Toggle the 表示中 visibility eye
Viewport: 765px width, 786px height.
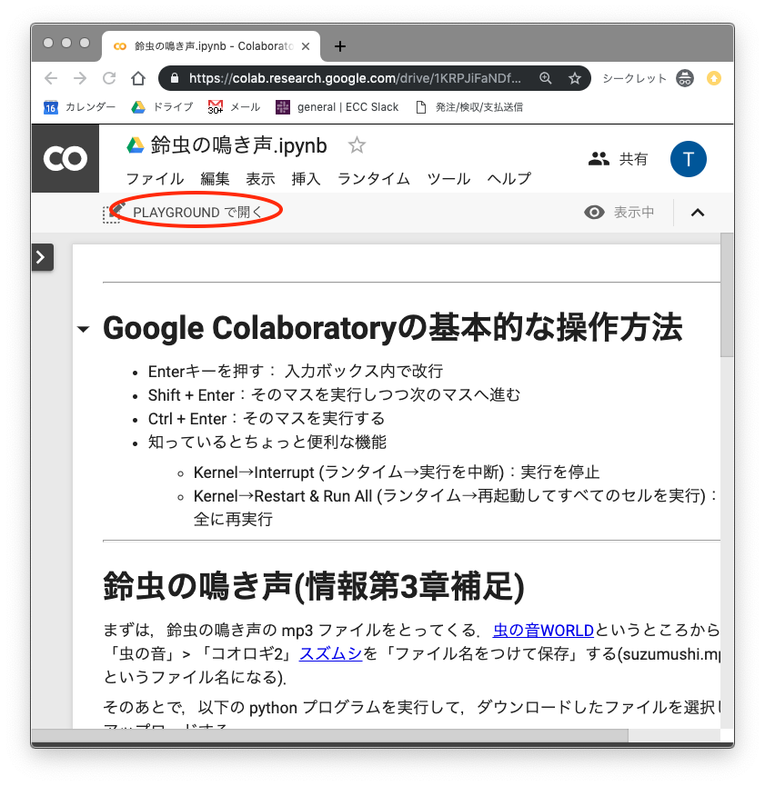(594, 212)
